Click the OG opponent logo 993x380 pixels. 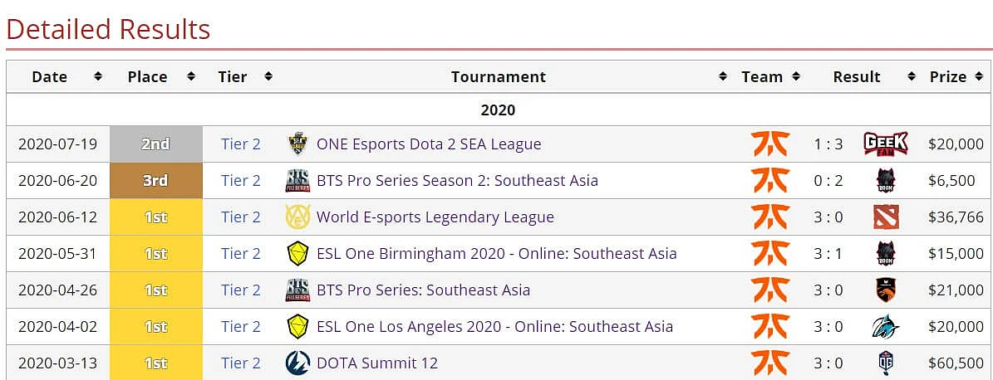(885, 363)
